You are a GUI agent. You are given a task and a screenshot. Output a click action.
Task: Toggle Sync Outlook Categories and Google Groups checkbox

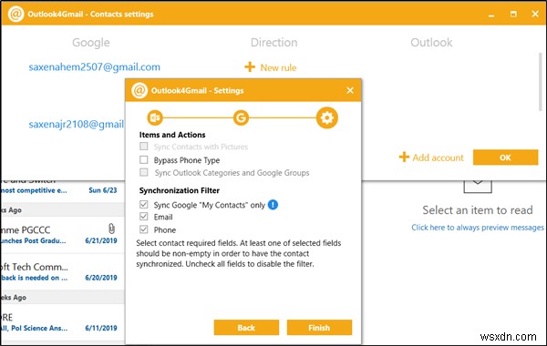click(x=144, y=172)
